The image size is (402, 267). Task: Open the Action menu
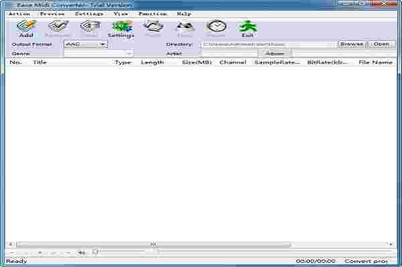click(x=19, y=14)
